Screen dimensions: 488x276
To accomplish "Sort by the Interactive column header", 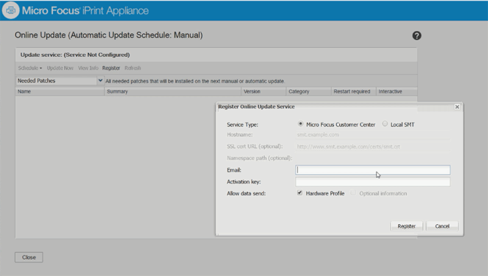I will pyautogui.click(x=397, y=92).
